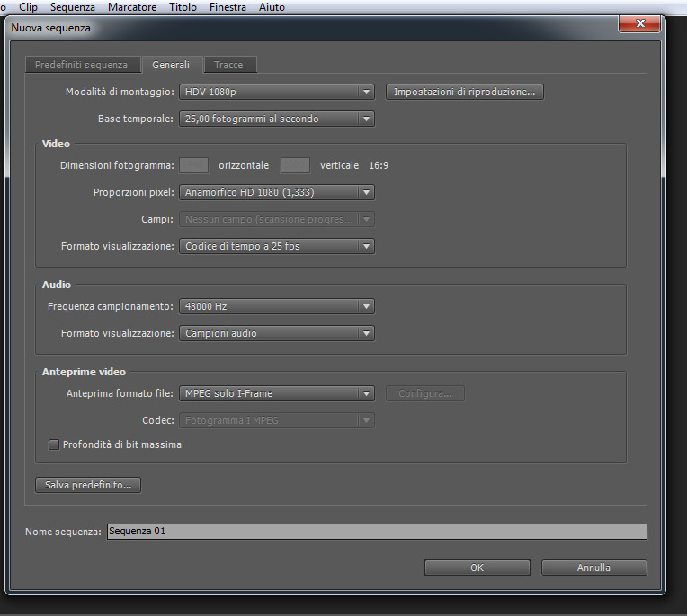Open the Proporzioni pixel dropdown

pyautogui.click(x=276, y=192)
